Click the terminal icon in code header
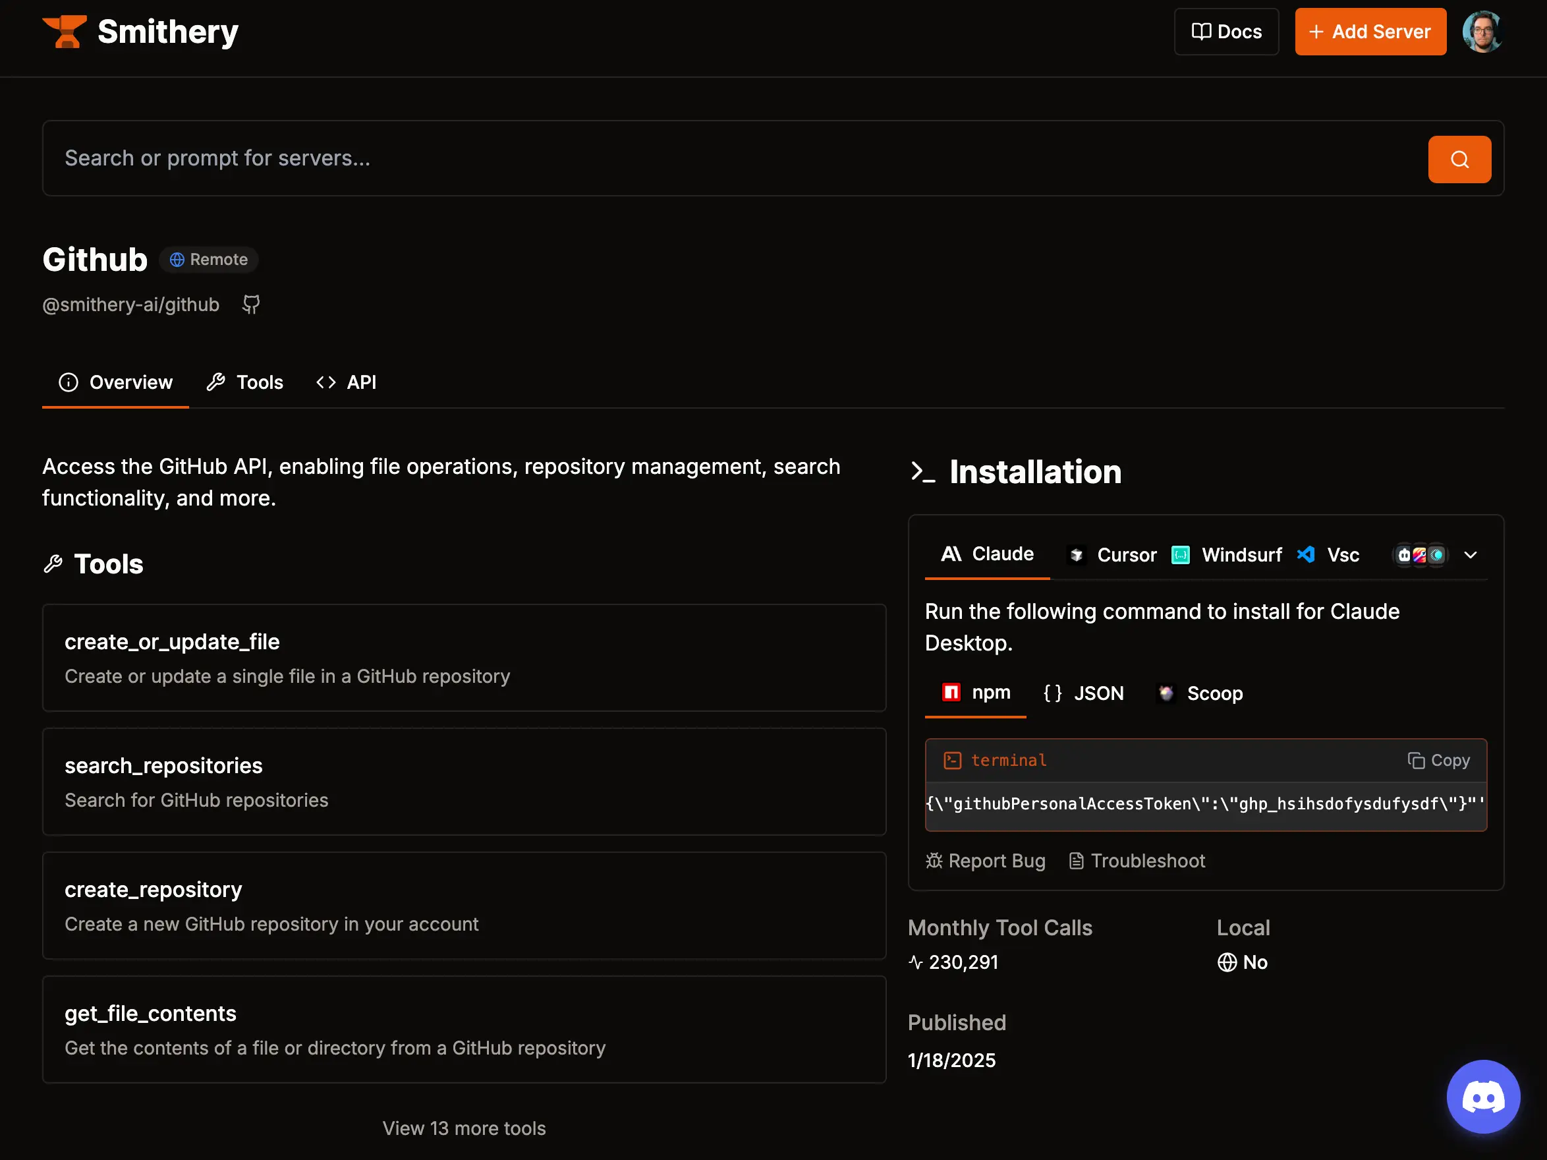 coord(952,761)
